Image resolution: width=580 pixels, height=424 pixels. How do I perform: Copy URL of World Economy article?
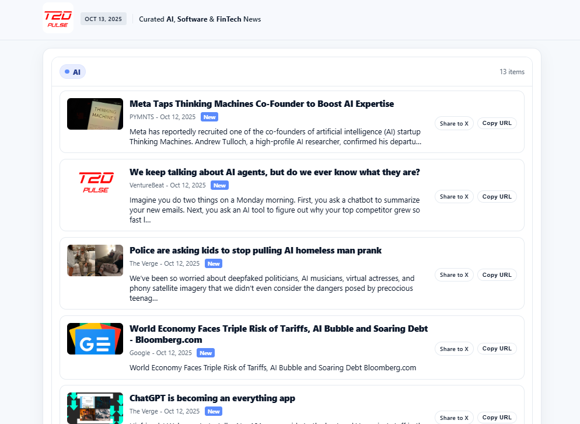coord(497,349)
